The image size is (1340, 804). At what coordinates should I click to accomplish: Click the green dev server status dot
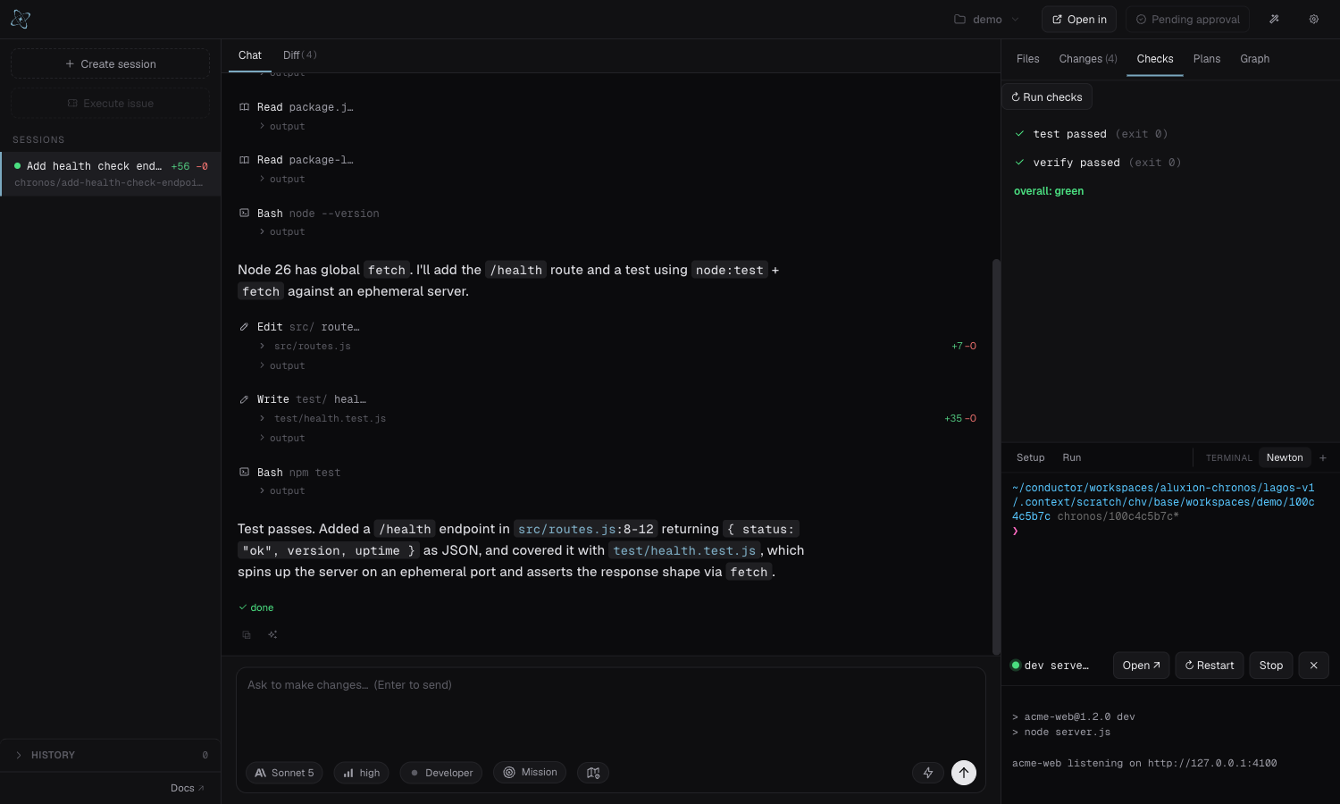pyautogui.click(x=1016, y=666)
